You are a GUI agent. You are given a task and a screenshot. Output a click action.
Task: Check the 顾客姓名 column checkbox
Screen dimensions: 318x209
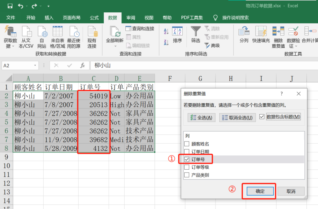click(187, 144)
